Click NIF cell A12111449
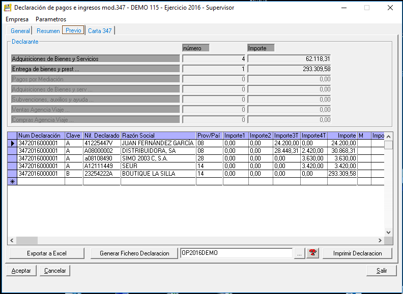403x294 pixels. tap(102, 166)
